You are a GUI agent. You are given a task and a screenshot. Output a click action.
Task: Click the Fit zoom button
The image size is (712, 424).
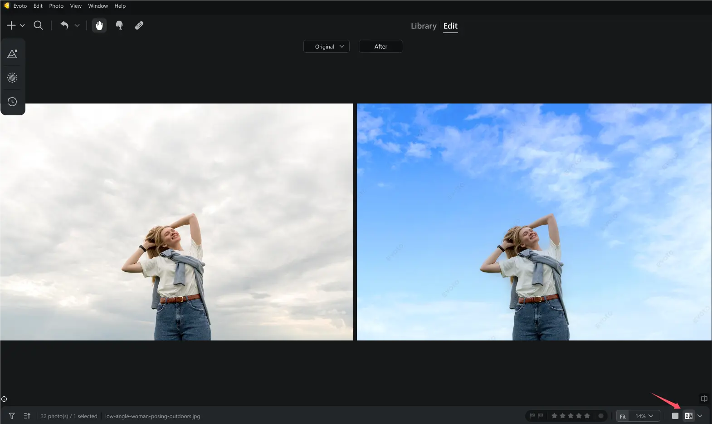pyautogui.click(x=623, y=416)
